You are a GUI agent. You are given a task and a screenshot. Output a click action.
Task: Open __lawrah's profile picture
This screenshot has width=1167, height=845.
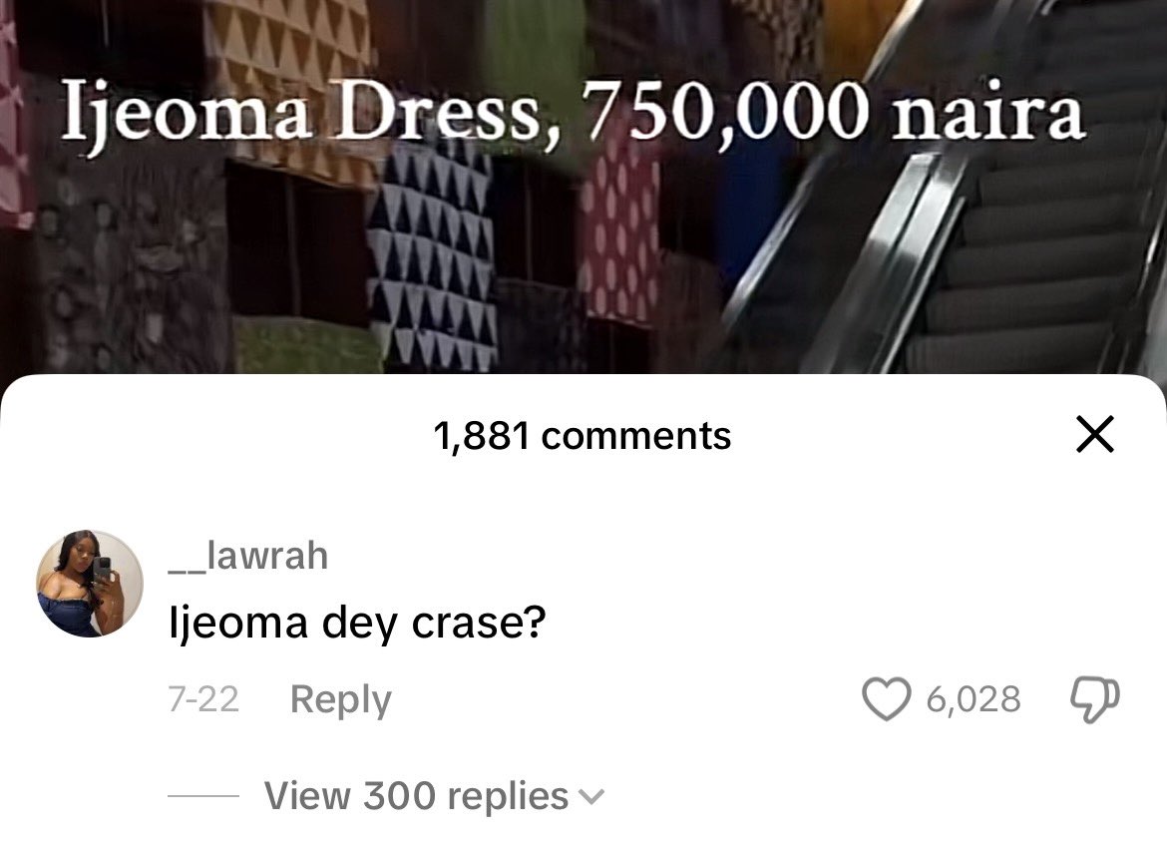(x=90, y=584)
